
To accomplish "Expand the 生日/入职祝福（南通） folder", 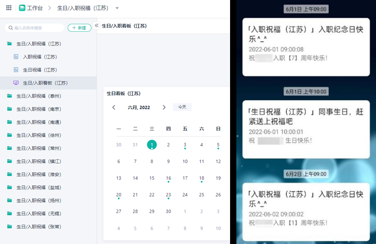I will coord(48,122).
